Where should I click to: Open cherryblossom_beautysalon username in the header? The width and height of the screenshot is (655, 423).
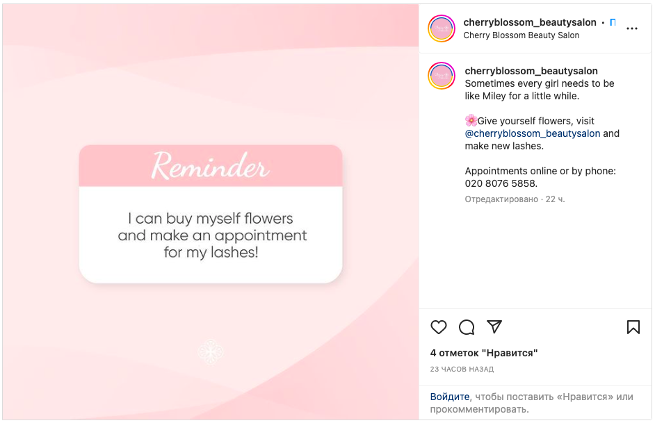[x=530, y=22]
